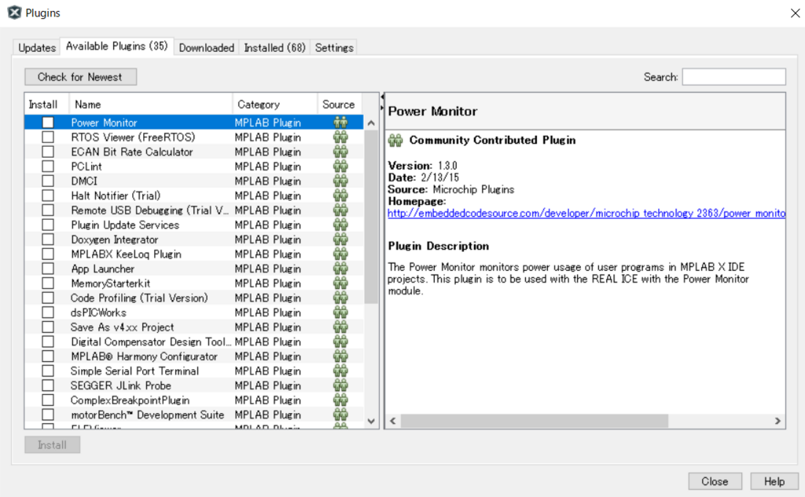Click source icon in PCLint row
This screenshot has height=497, width=805.
[x=340, y=166]
